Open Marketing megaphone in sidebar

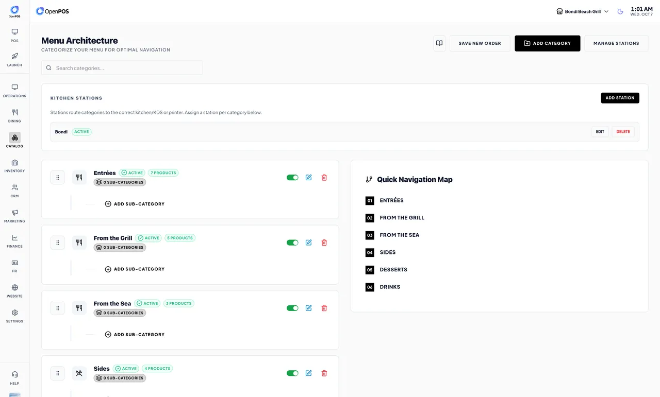tap(14, 216)
